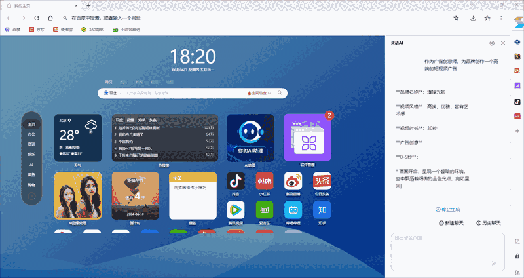Select the 我的主页 browser tab
The width and height of the screenshot is (524, 278).
(42, 5)
